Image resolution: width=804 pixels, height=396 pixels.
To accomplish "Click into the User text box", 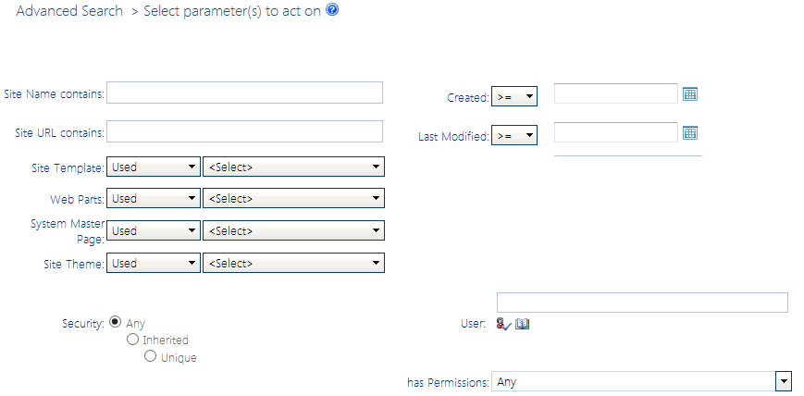I will click(x=642, y=303).
